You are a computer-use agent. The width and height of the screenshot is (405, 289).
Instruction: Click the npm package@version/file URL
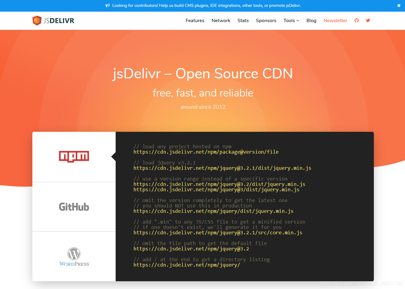pyautogui.click(x=206, y=152)
